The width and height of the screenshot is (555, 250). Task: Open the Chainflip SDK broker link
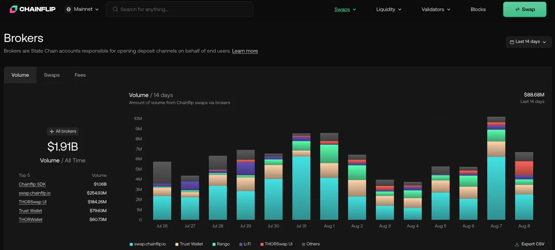pos(32,185)
